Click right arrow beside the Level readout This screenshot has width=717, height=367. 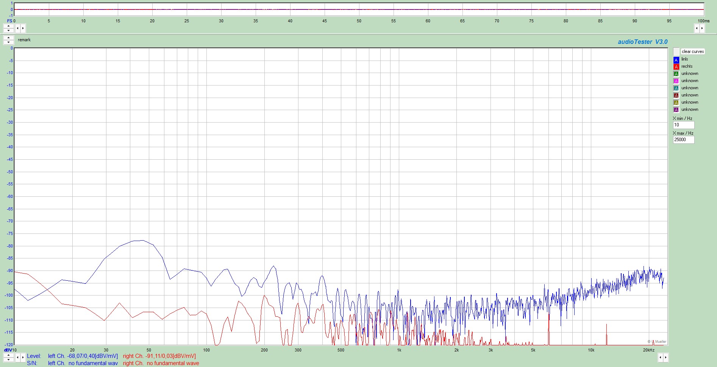(x=23, y=357)
